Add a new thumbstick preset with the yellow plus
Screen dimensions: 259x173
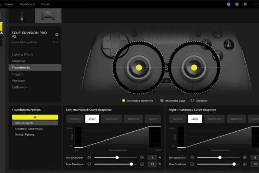(35, 117)
